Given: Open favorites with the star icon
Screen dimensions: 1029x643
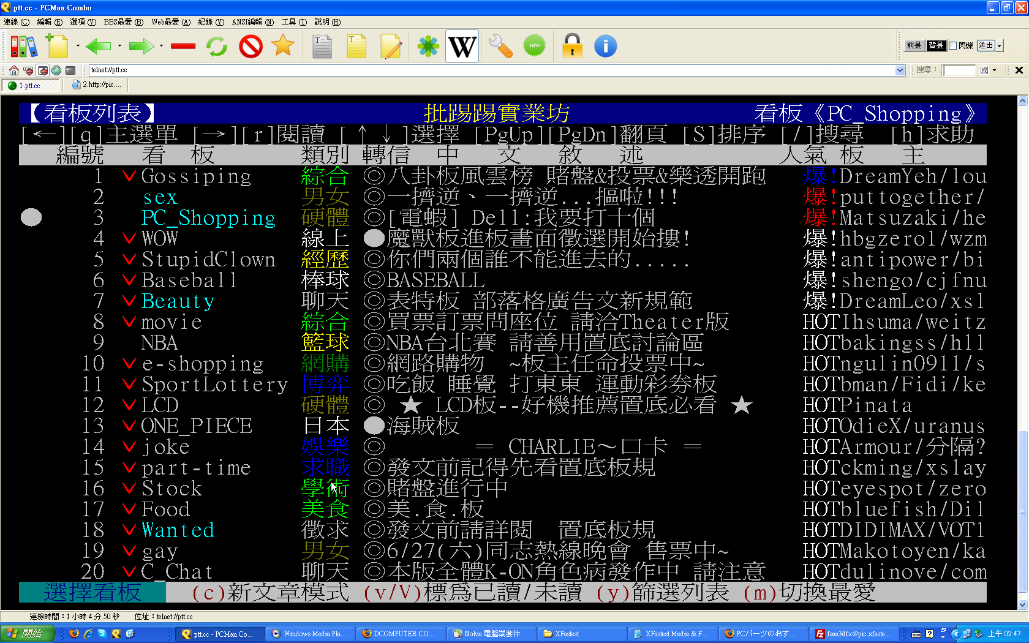Looking at the screenshot, I should tap(283, 46).
